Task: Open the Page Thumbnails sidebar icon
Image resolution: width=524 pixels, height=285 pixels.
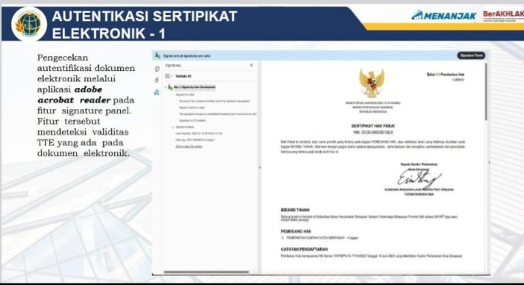Action: (x=157, y=69)
